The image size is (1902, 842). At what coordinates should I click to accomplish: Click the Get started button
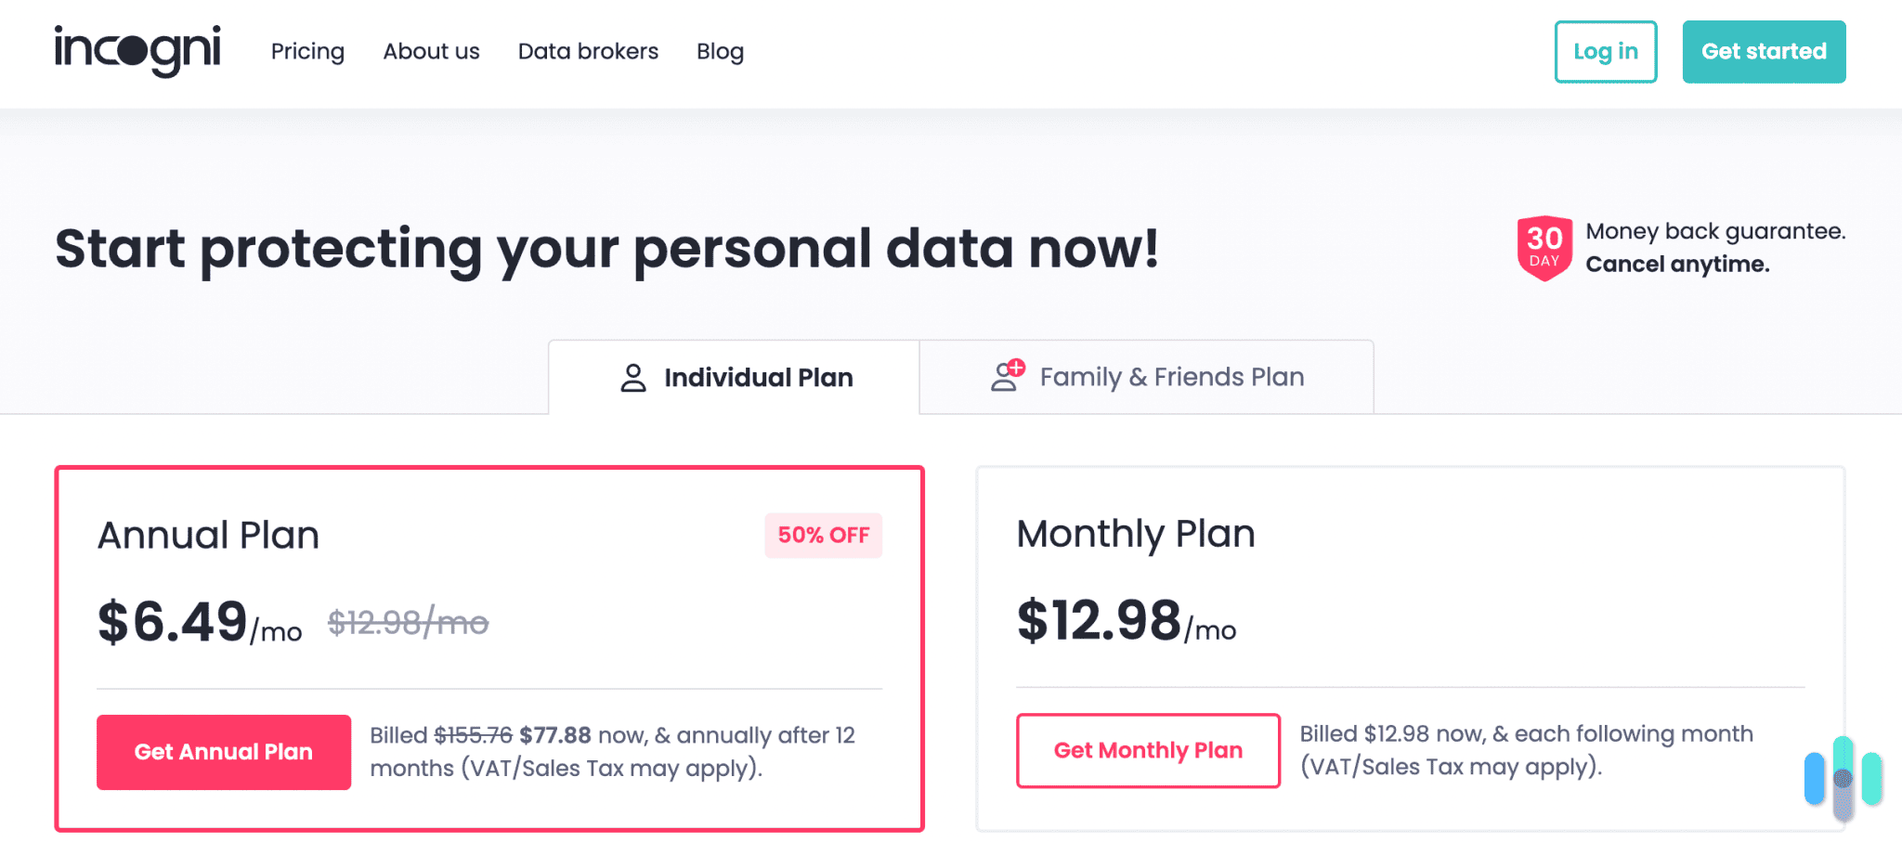1763,52
